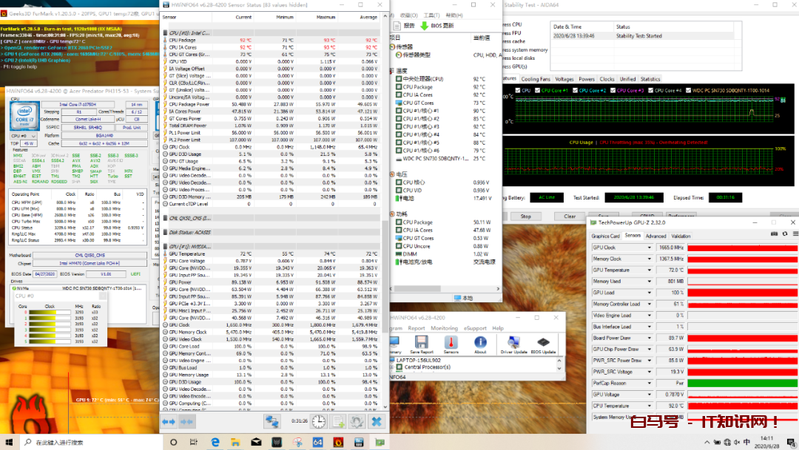Image resolution: width=799 pixels, height=450 pixels.
Task: Click the reset clock icon in sensor window
Action: [x=318, y=421]
